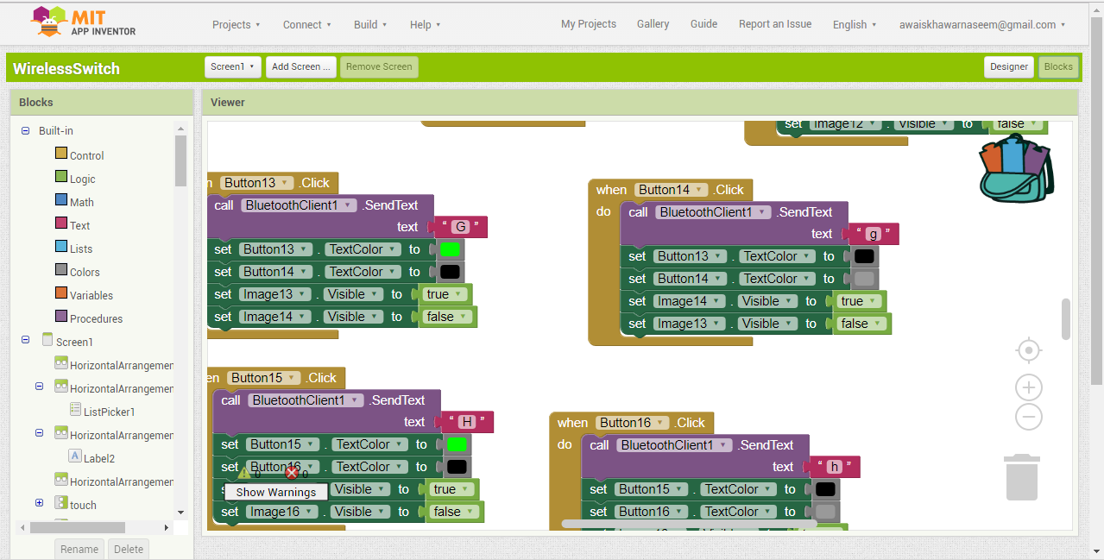Open the backpack icon in viewer
1104x560 pixels.
(1016, 167)
